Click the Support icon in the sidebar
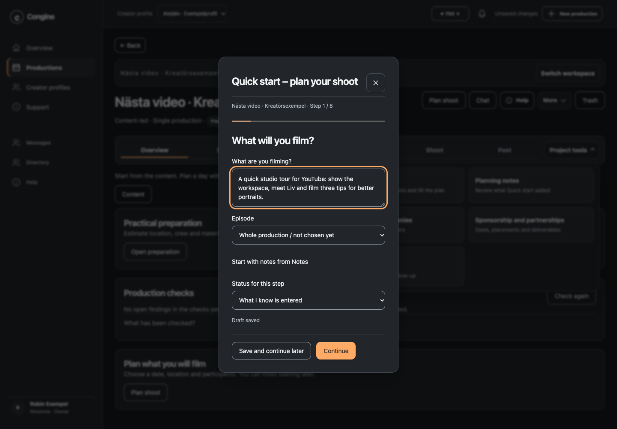Viewport: 617px width, 429px height. 16,107
